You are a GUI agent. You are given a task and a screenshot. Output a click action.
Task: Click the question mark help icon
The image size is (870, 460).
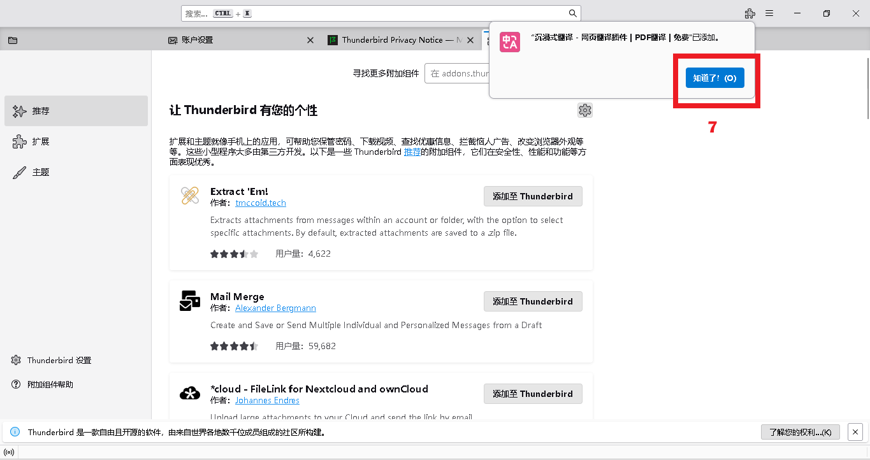(x=16, y=385)
